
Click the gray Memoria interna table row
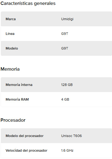click(56, 85)
